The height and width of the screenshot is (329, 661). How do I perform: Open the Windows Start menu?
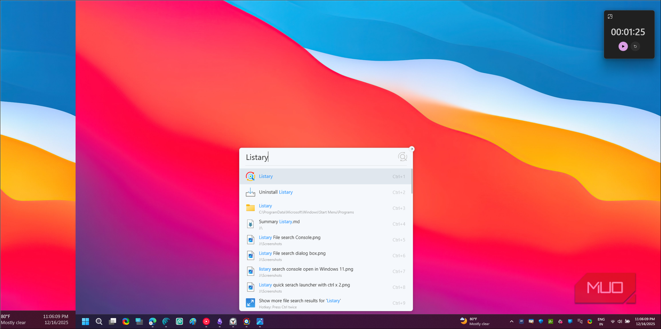pyautogui.click(x=85, y=321)
